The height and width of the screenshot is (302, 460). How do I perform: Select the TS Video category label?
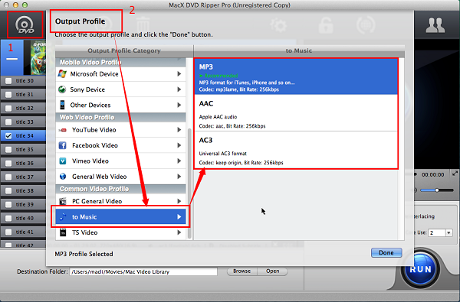(x=85, y=232)
